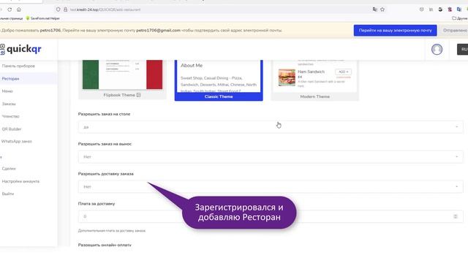Click the dark avatar extension icon
The image size is (468, 263).
point(440,9)
